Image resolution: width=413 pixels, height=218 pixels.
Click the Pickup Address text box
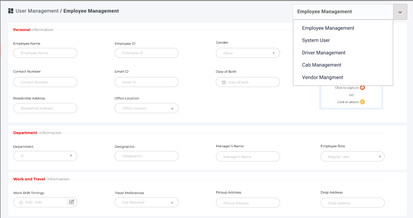pyautogui.click(x=248, y=203)
